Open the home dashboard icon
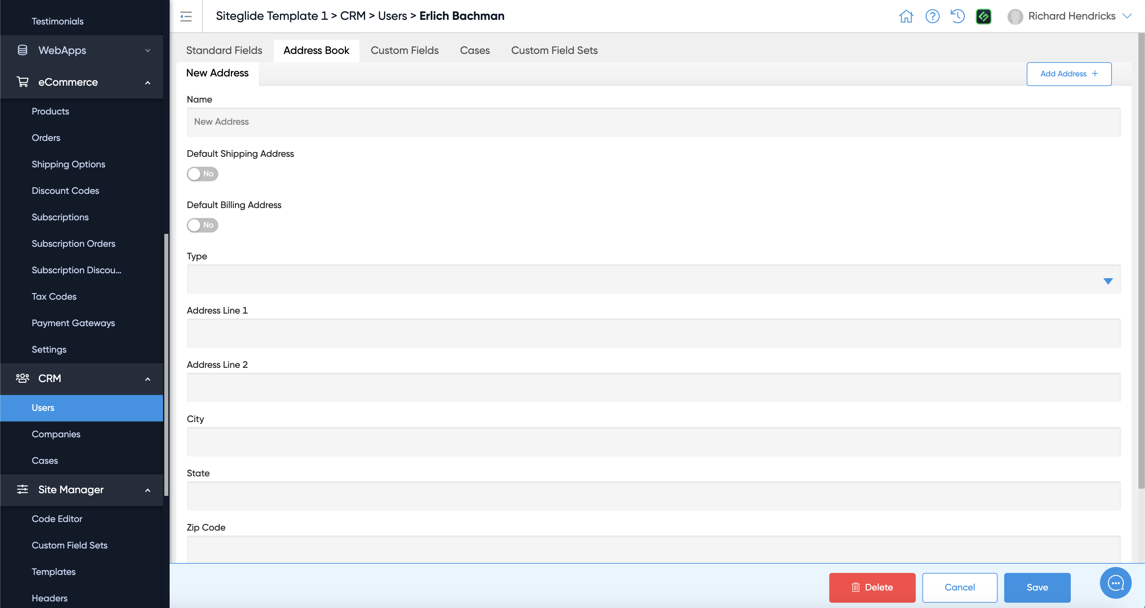The height and width of the screenshot is (608, 1145). coord(906,17)
